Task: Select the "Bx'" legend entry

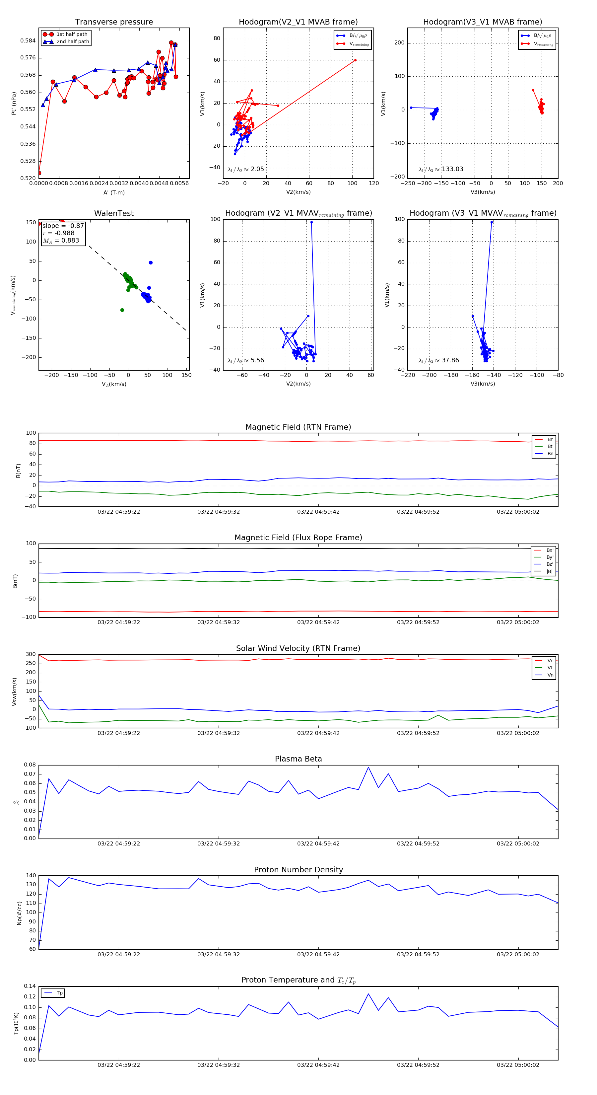Action: click(x=544, y=550)
